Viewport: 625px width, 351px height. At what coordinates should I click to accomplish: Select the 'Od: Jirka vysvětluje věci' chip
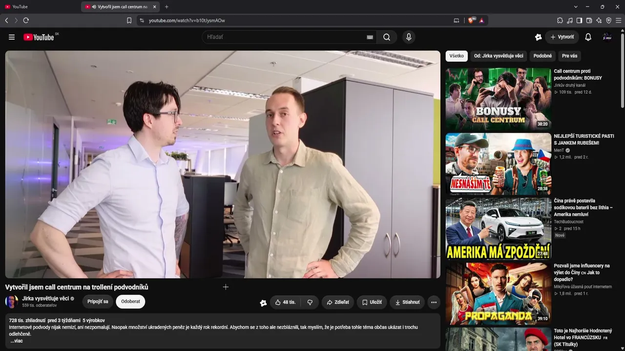499,56
